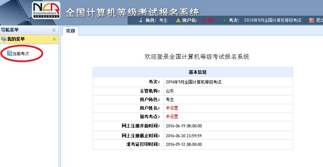Click the 主管机构 label
Viewport: 323px width, 167px height.
[150, 91]
